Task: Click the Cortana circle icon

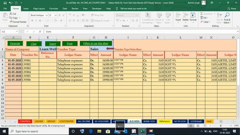Action: point(73,131)
